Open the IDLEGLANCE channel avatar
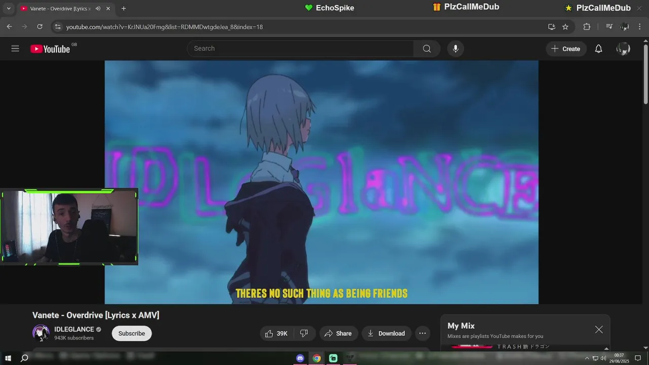 (x=41, y=333)
